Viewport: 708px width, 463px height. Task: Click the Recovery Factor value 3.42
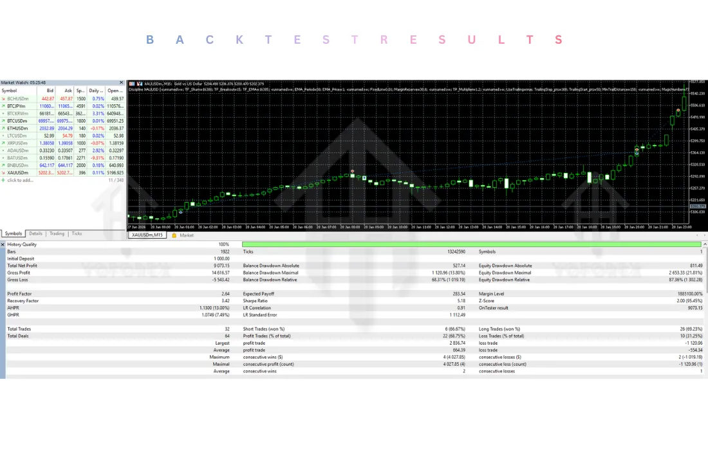pyautogui.click(x=225, y=300)
